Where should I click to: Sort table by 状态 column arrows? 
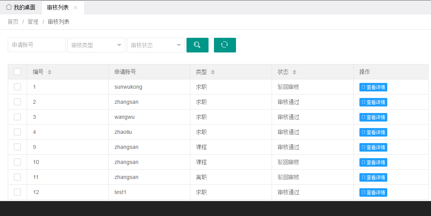294,72
